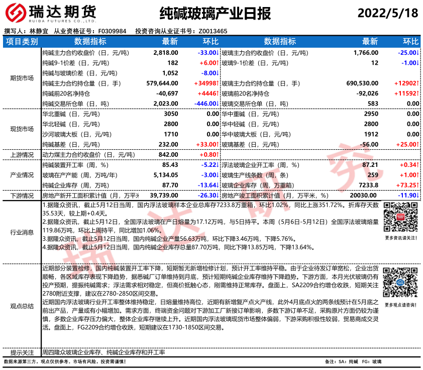Click the 行业消息 section label
This screenshot has height=370, width=423.
tap(22, 232)
